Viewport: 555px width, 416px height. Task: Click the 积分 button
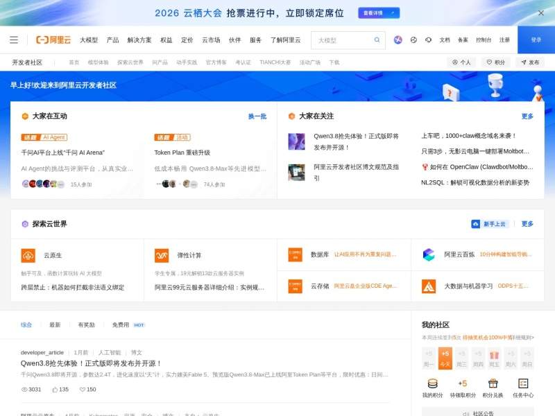point(495,62)
